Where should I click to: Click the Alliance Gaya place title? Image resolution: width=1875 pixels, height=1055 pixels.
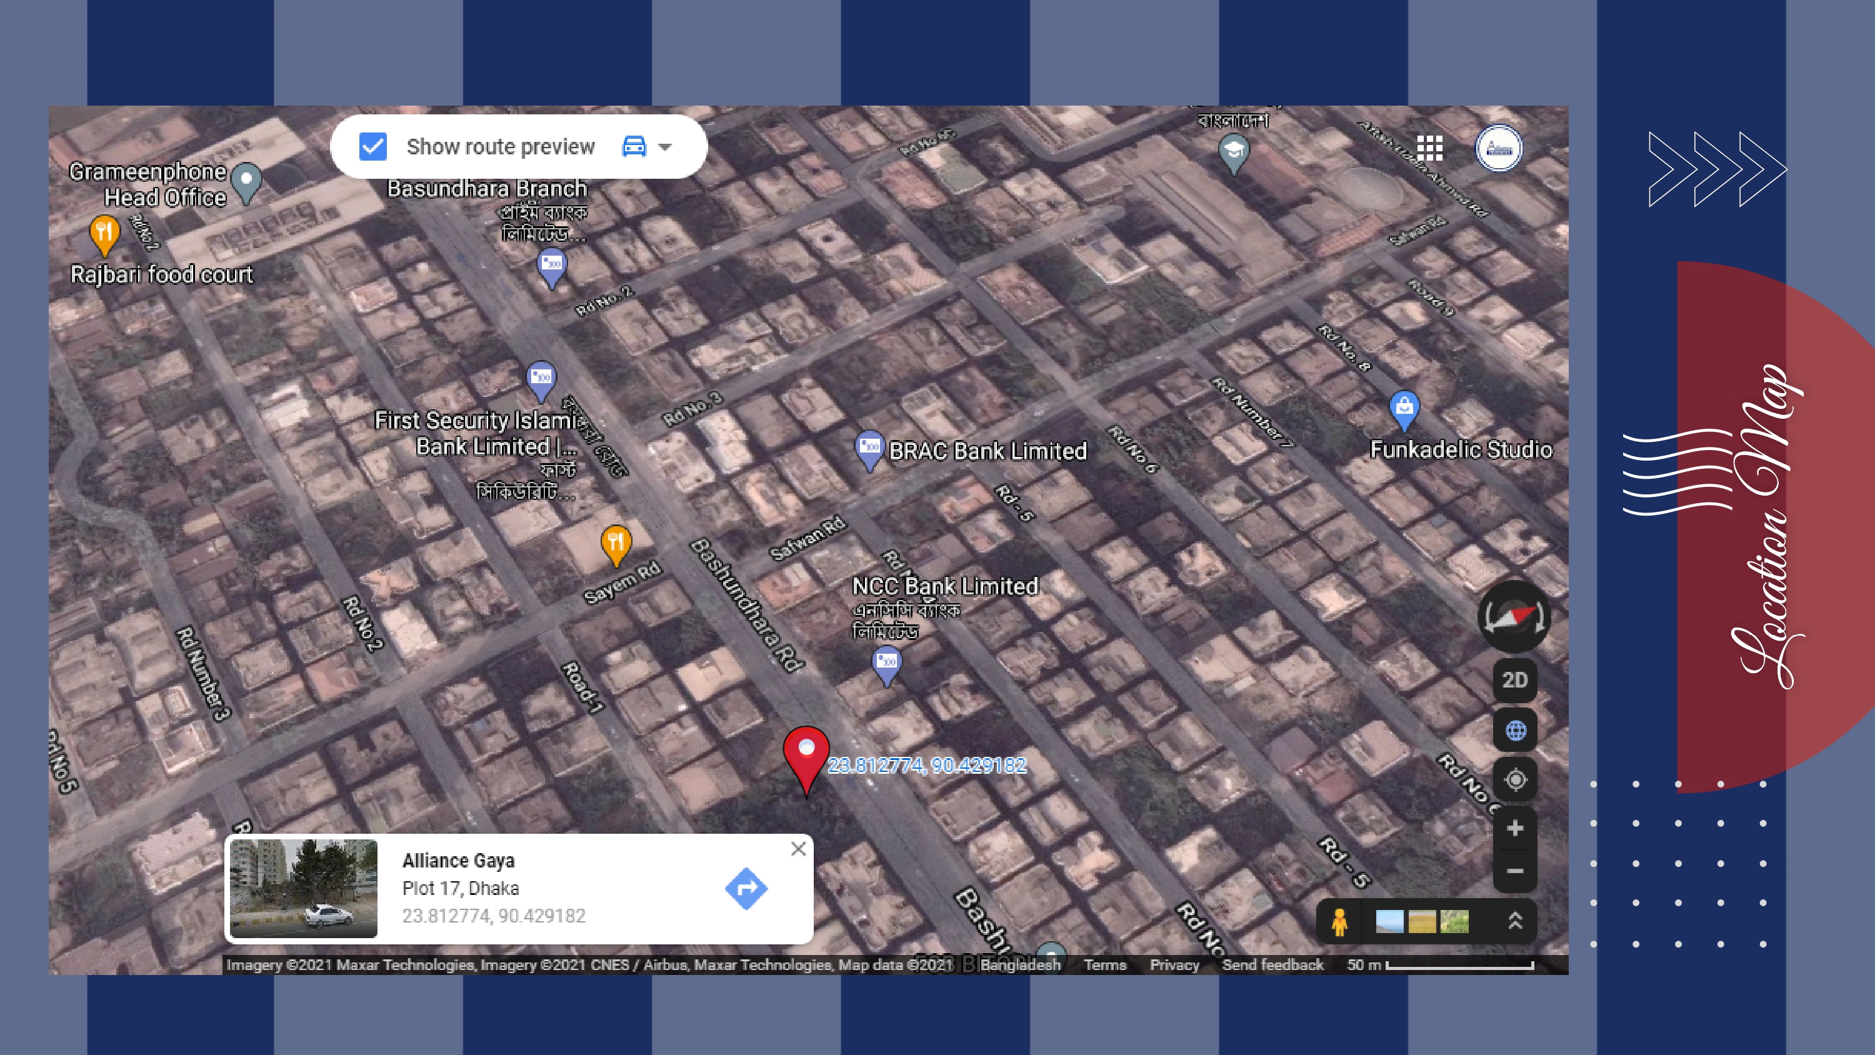(x=459, y=861)
